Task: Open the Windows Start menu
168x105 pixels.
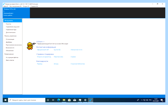Action: pos(5,100)
